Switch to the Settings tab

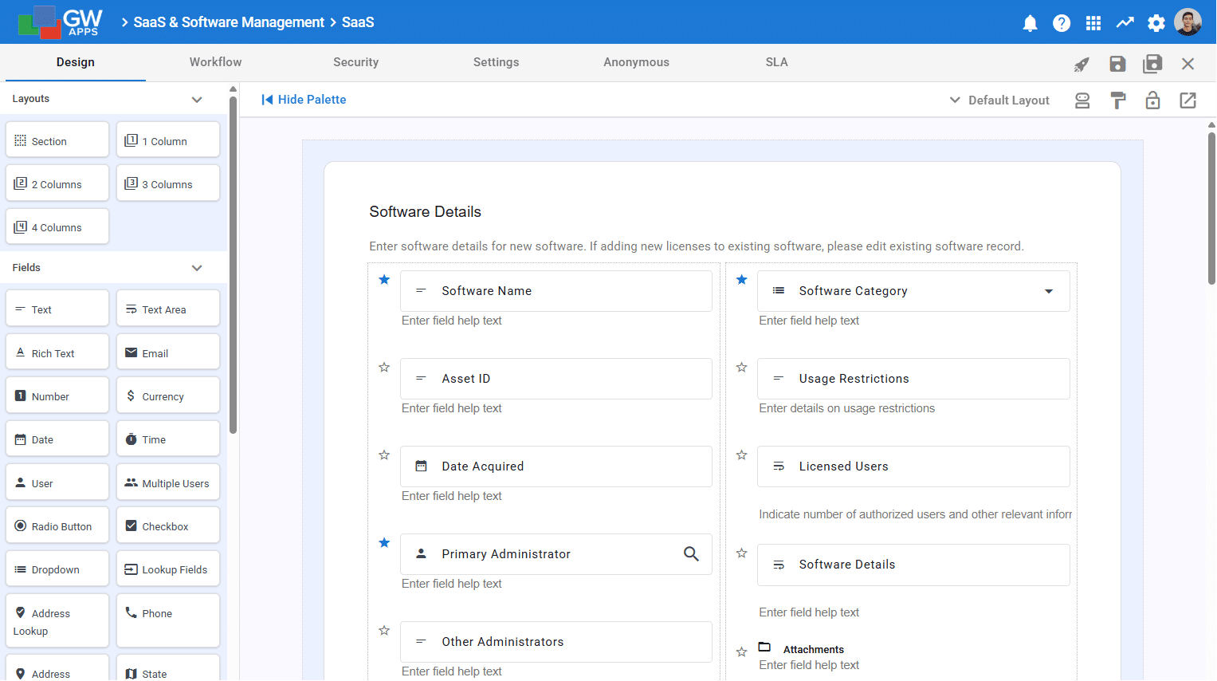[x=496, y=62]
